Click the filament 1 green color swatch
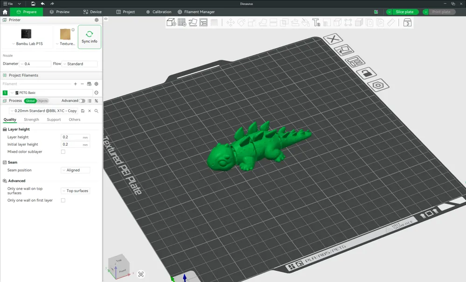This screenshot has height=282, width=466. pyautogui.click(x=5, y=92)
